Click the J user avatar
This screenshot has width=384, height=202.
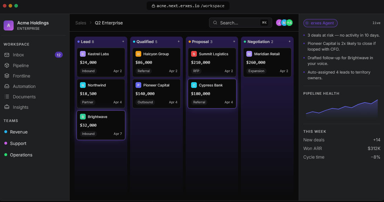click(x=279, y=23)
